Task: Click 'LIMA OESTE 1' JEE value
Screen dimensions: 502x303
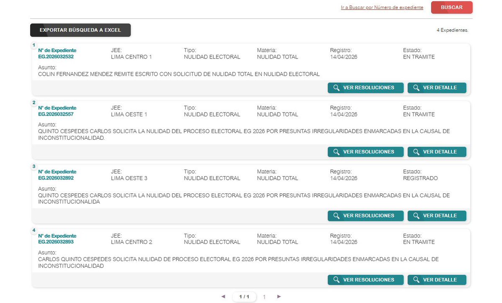Action: [129, 115]
